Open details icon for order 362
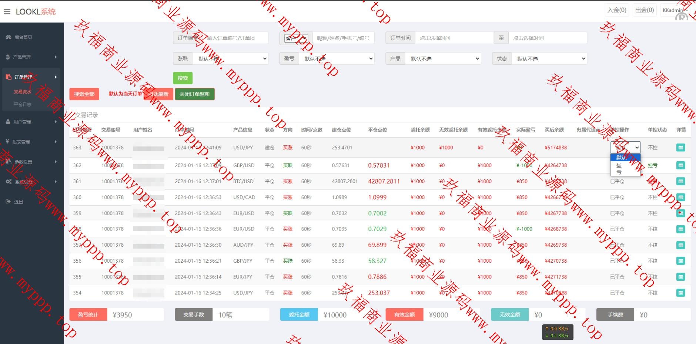Screen dimensions: 696x344 (x=680, y=165)
